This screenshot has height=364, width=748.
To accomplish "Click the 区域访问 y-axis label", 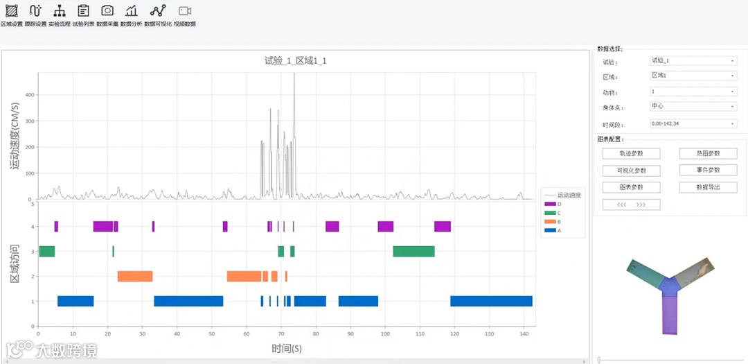I will 15,263.
